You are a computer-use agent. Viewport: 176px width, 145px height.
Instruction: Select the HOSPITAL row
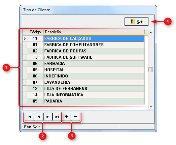click(x=84, y=70)
